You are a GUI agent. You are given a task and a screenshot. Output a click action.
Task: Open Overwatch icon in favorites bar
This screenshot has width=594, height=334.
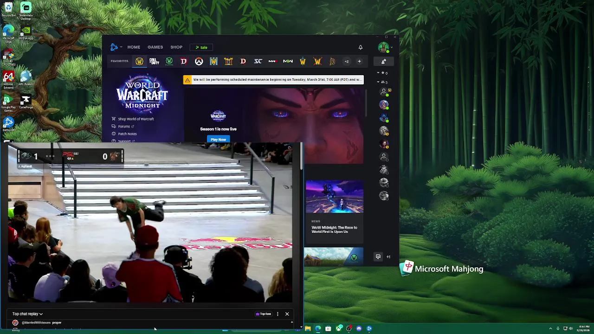pyautogui.click(x=199, y=61)
